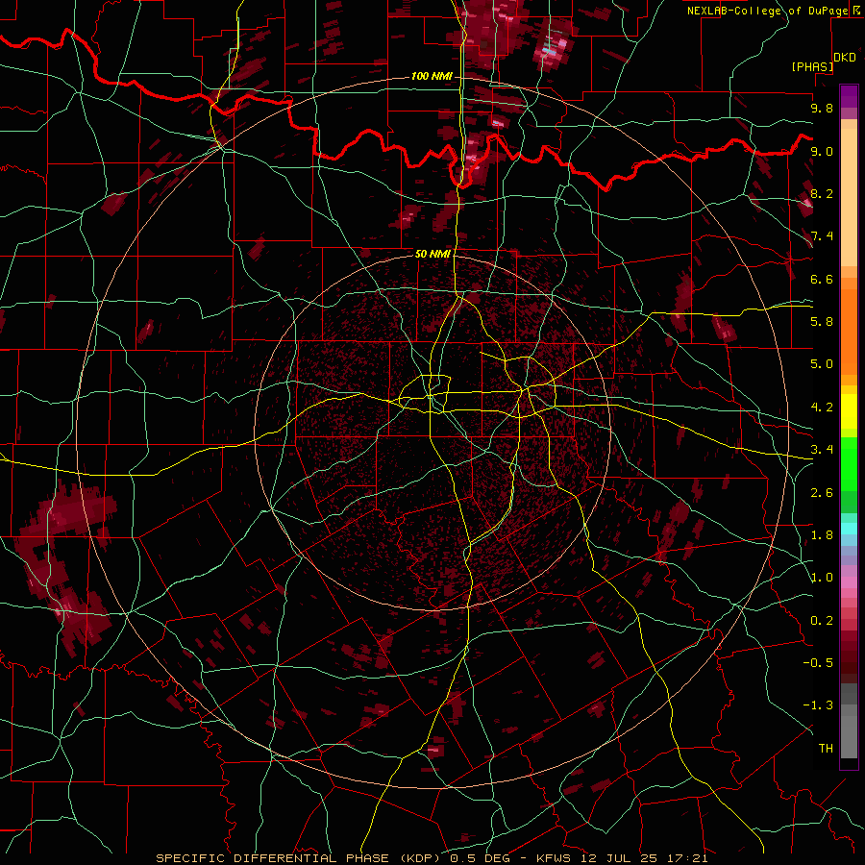Select the 5.8 scale label
Image resolution: width=865 pixels, height=865 pixels.
tap(822, 322)
